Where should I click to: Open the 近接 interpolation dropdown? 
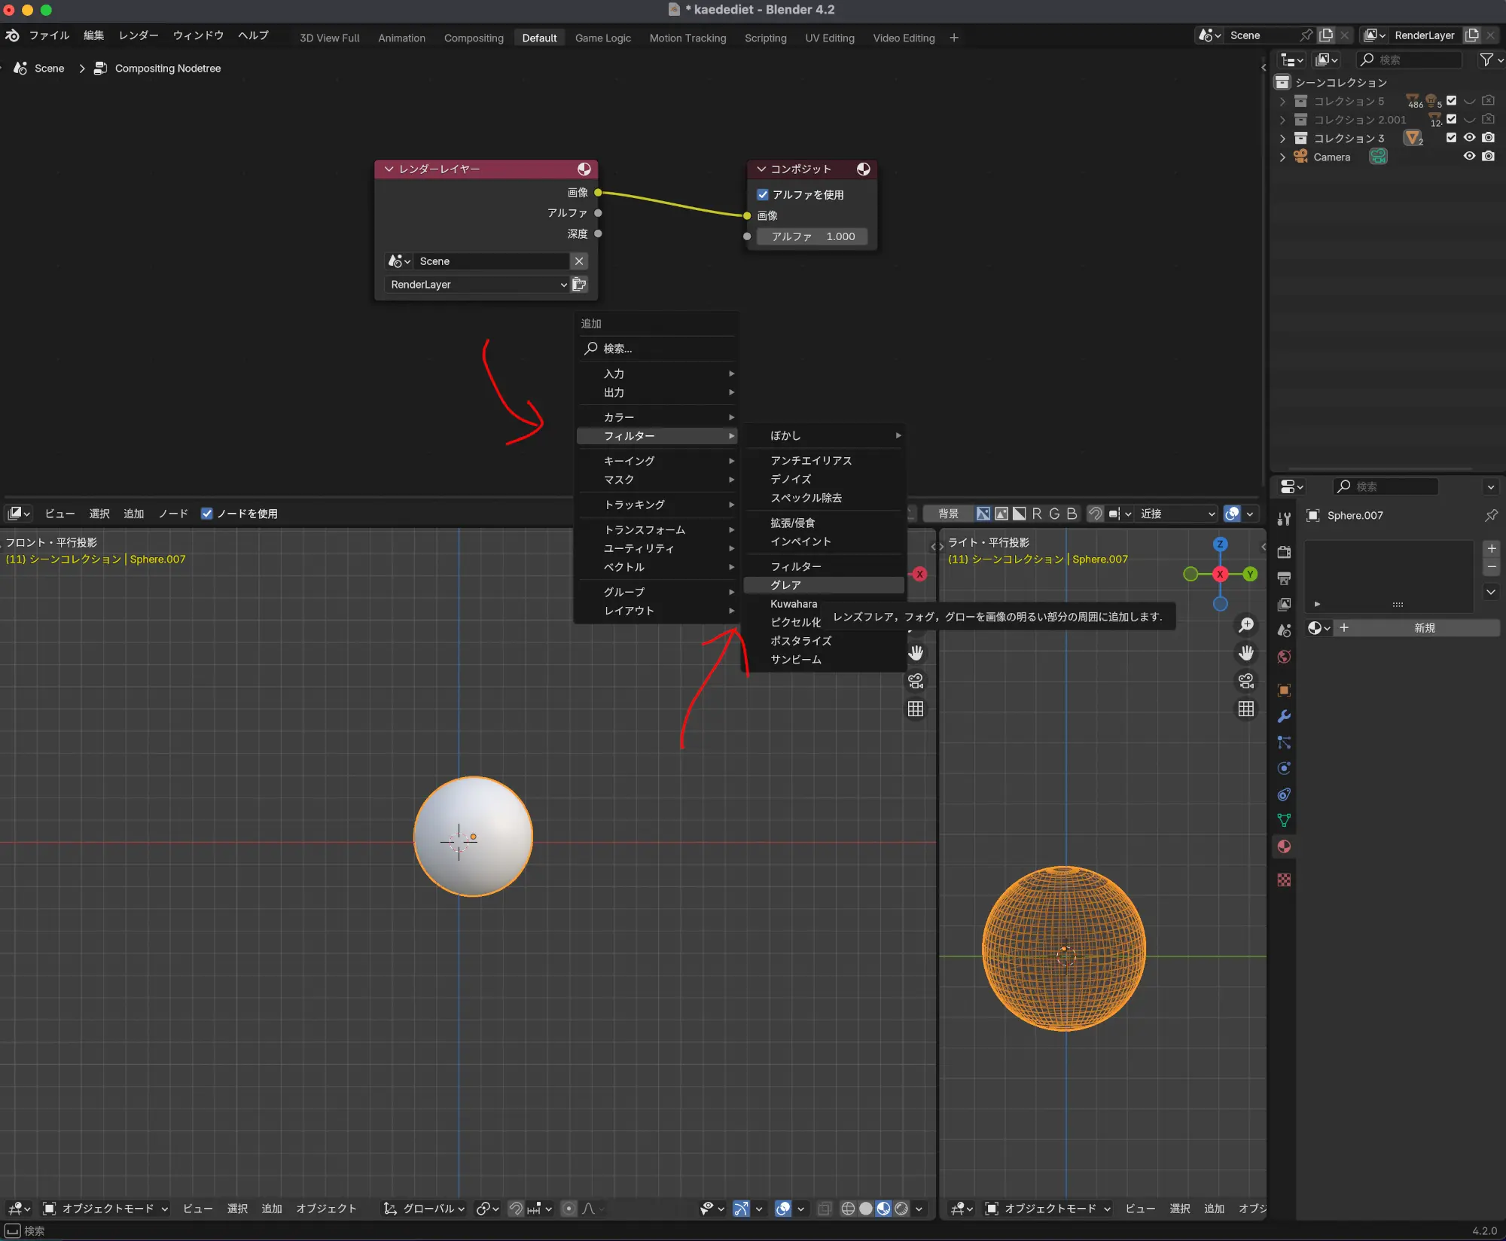pyautogui.click(x=1177, y=514)
